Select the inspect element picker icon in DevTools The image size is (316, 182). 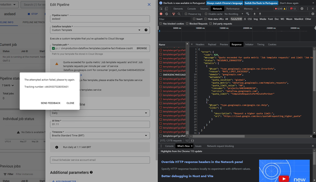[x=161, y=9]
